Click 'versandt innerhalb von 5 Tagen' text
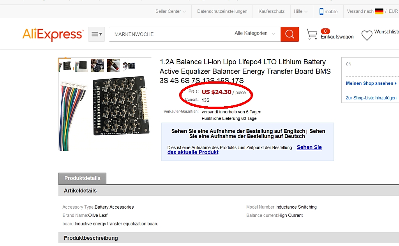The width and height of the screenshot is (399, 246). [x=231, y=112]
